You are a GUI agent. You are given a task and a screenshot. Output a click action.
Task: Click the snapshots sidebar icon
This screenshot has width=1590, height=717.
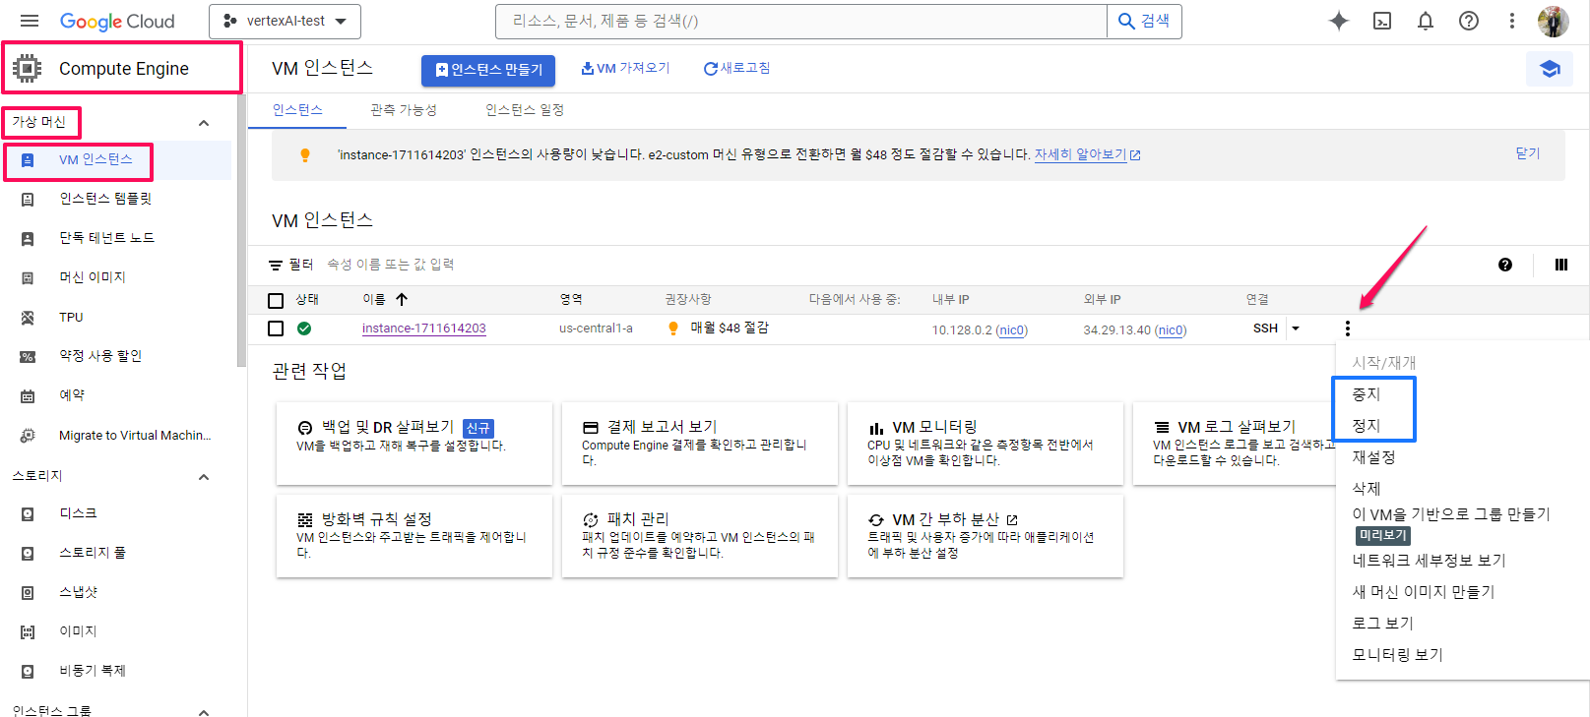28,593
